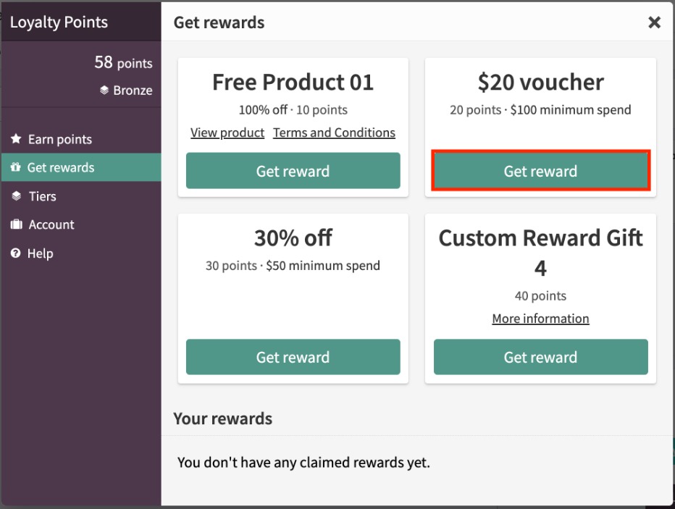Click the suitcase icon beside Account
This screenshot has width=675, height=509.
pos(17,224)
